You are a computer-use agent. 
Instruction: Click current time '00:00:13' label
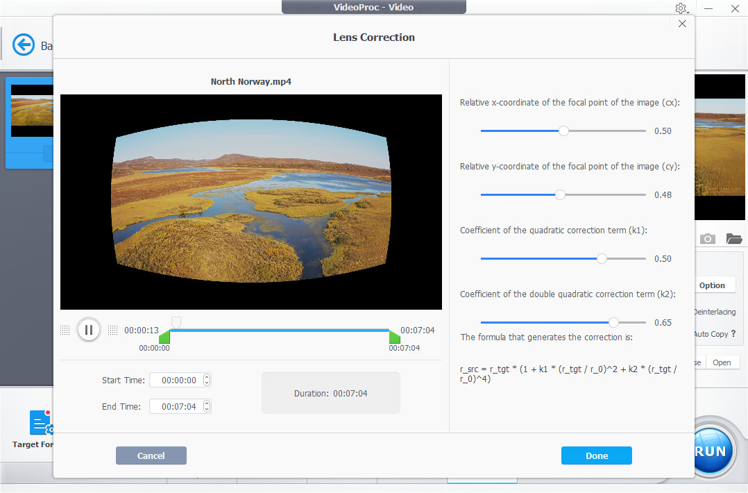click(142, 331)
